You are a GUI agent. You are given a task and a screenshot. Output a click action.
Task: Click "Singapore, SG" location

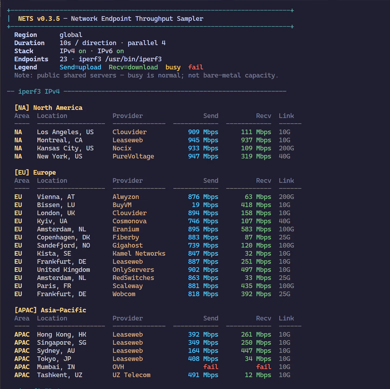62,343
